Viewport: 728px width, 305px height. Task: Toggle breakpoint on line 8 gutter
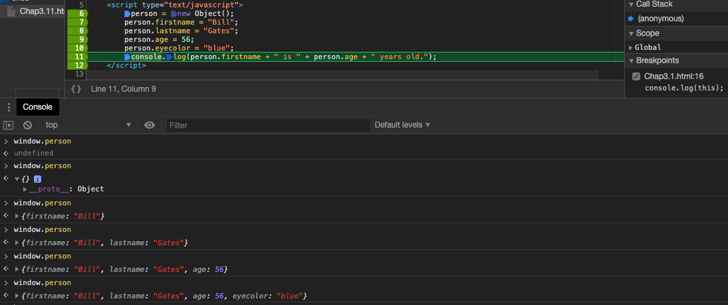point(78,31)
